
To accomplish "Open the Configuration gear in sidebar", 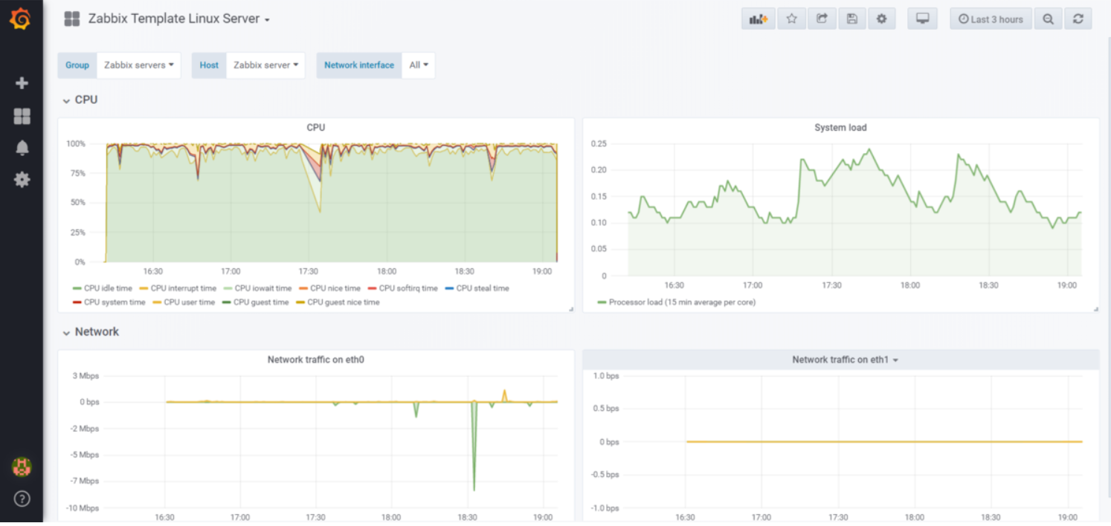I will (x=22, y=179).
